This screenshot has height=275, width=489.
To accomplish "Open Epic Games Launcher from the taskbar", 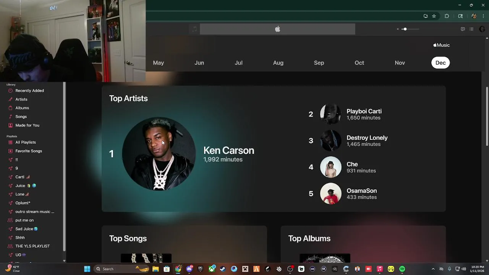I will (200, 269).
